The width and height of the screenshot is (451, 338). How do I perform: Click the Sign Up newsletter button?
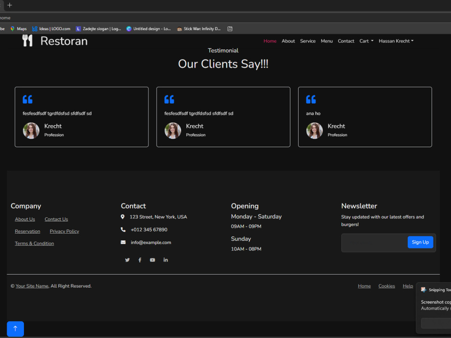click(420, 242)
